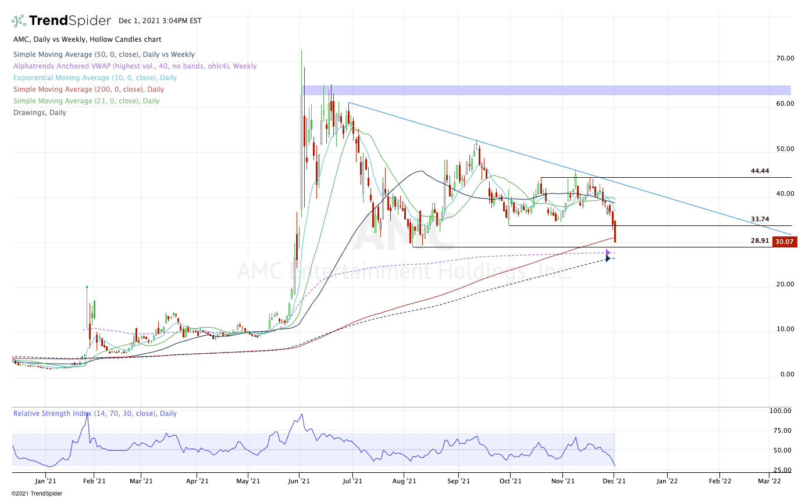This screenshot has width=809, height=499.
Task: Click the Jun '21 date label
Action: click(x=298, y=482)
